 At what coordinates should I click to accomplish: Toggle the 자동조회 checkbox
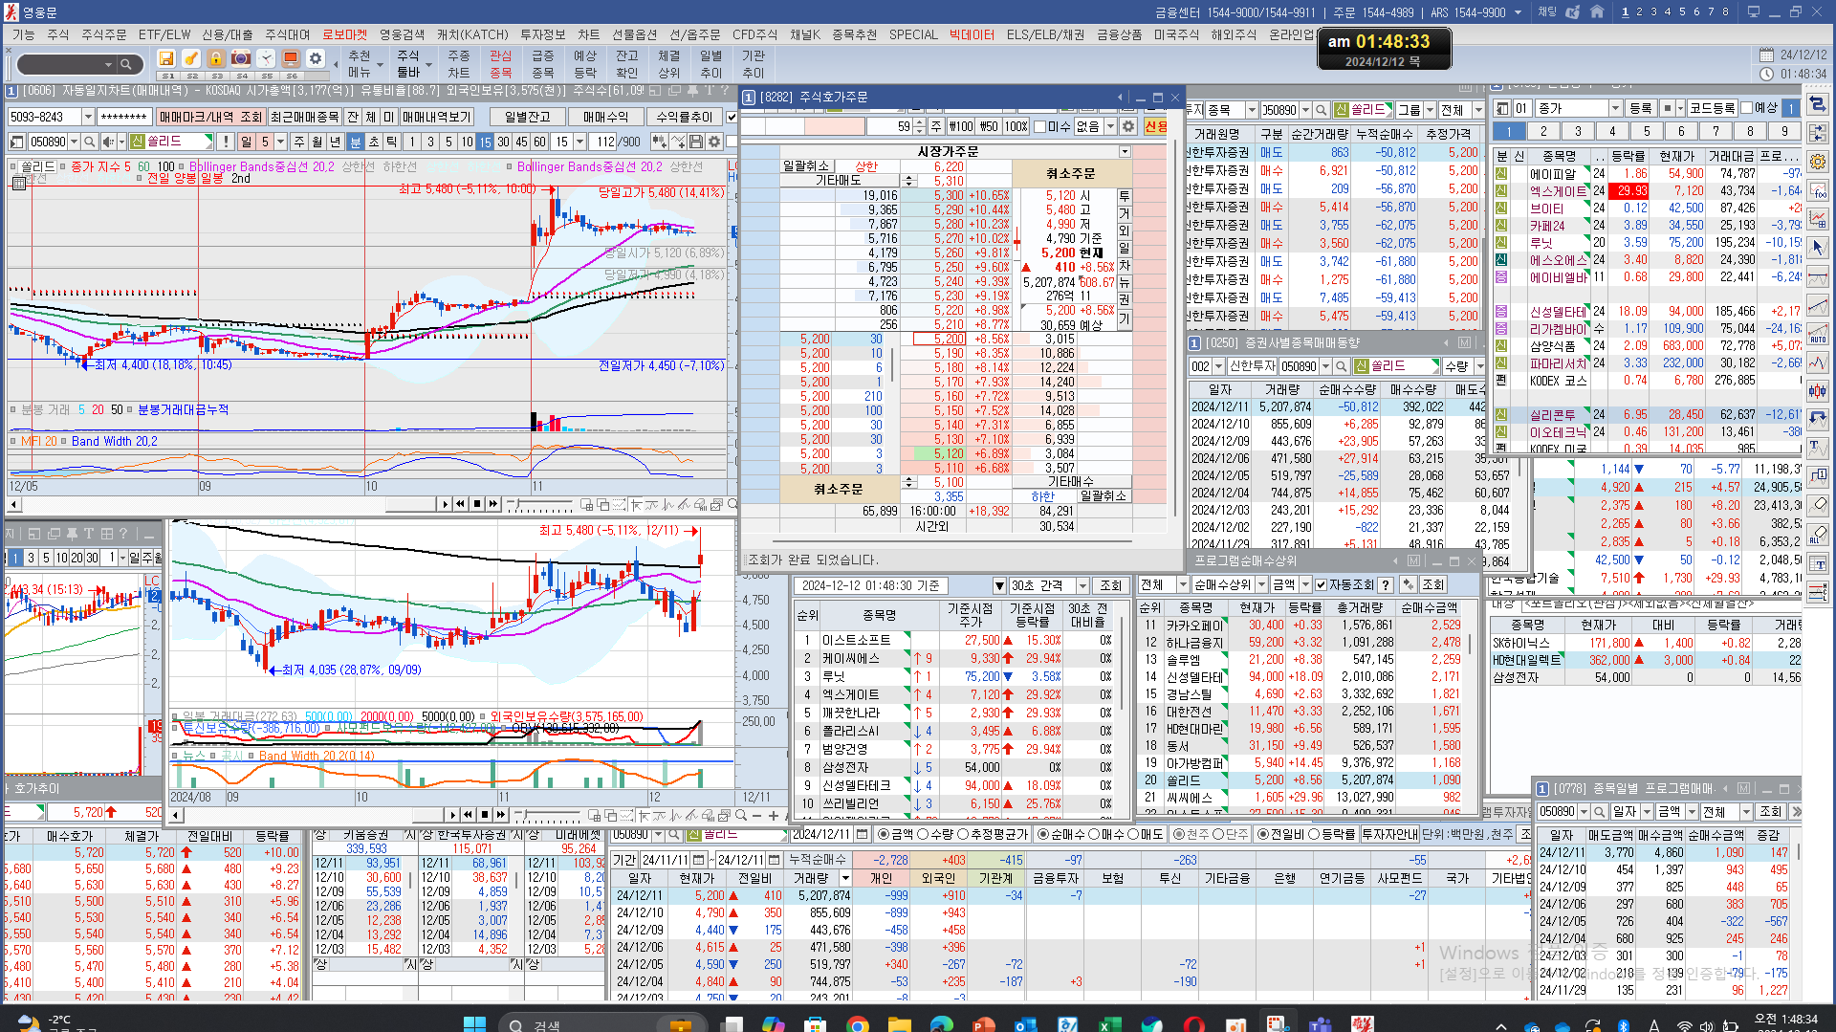coord(1321,584)
